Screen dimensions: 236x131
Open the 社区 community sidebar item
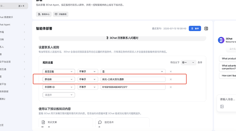2,125
